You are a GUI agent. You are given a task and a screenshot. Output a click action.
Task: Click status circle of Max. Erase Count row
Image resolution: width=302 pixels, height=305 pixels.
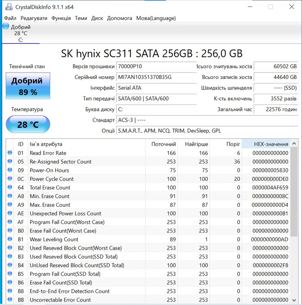[10, 204]
